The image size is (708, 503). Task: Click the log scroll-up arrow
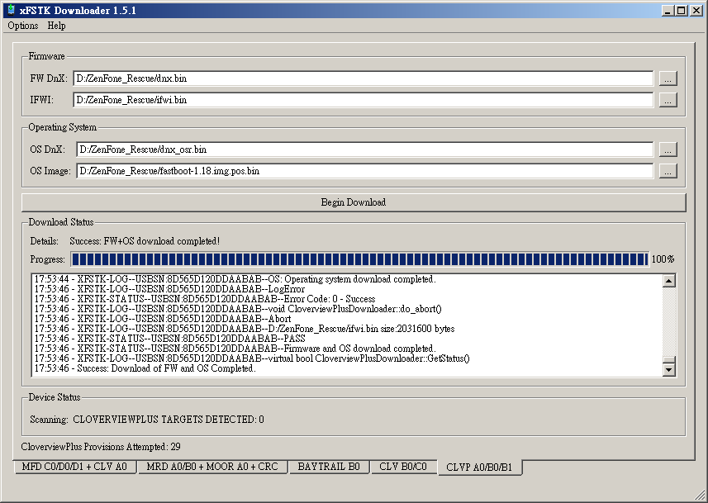click(669, 280)
